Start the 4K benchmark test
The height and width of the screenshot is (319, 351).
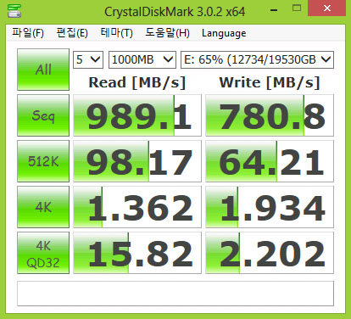43,207
